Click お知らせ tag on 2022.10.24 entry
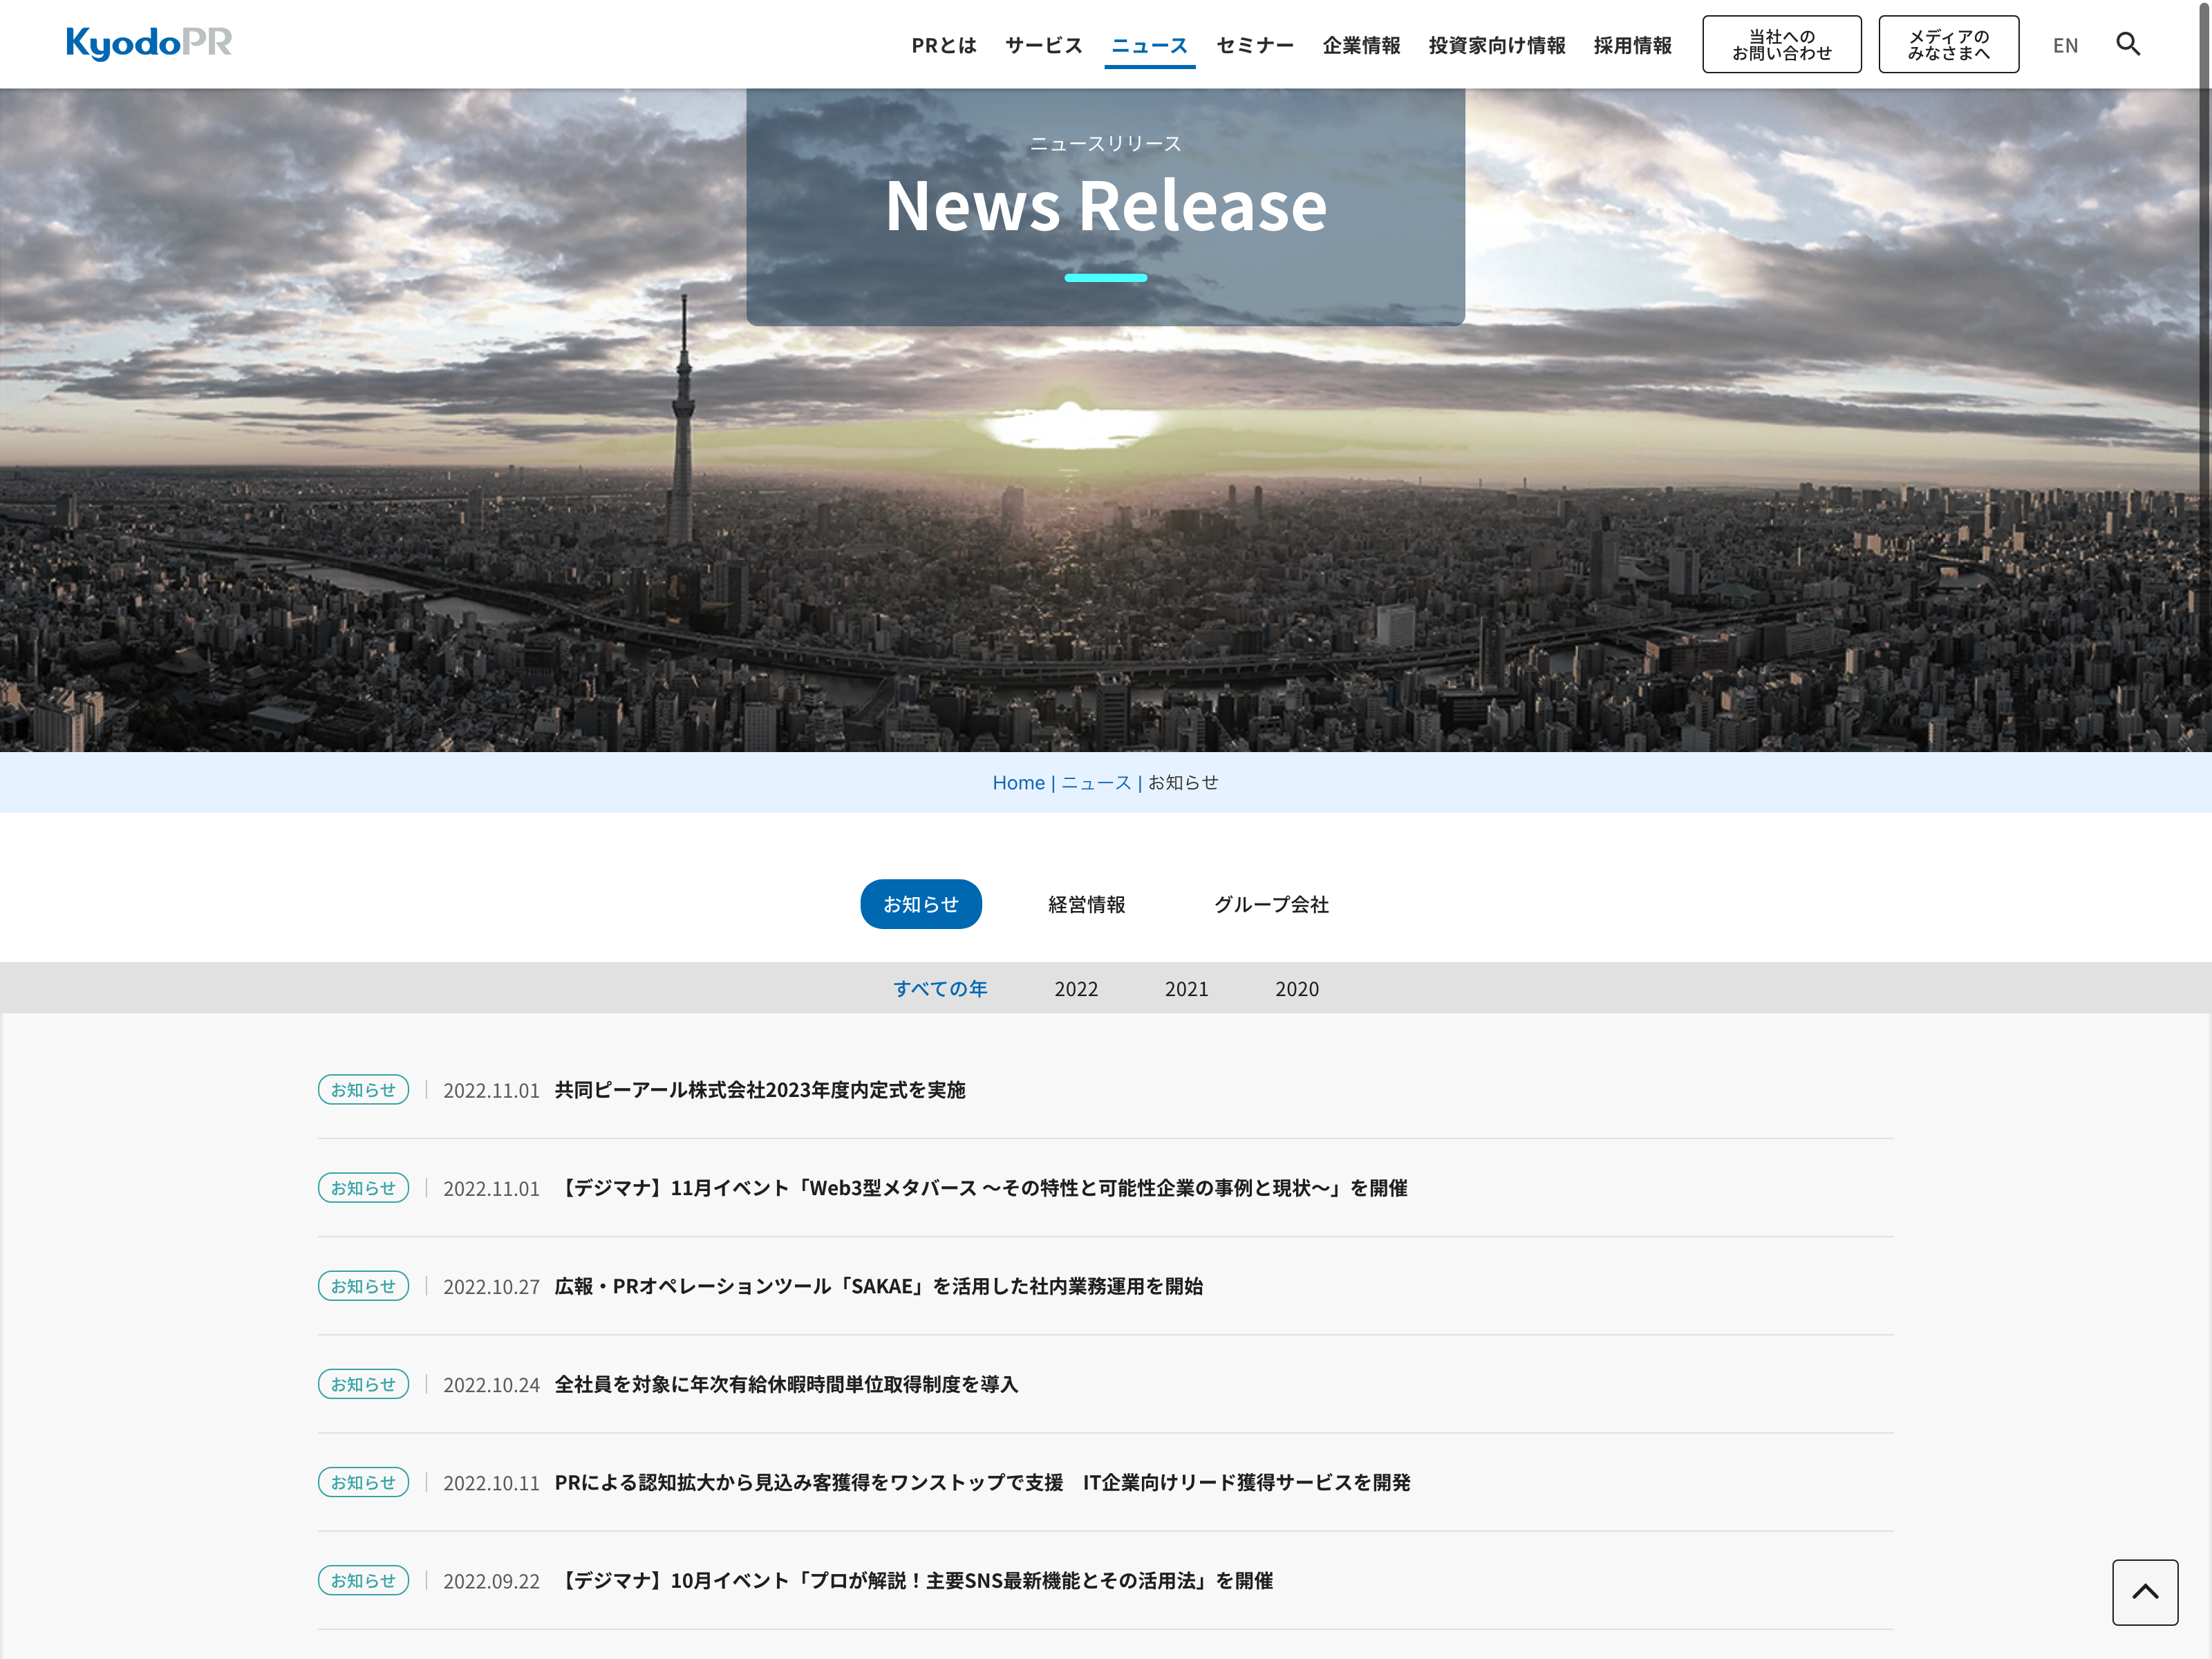 coord(363,1384)
